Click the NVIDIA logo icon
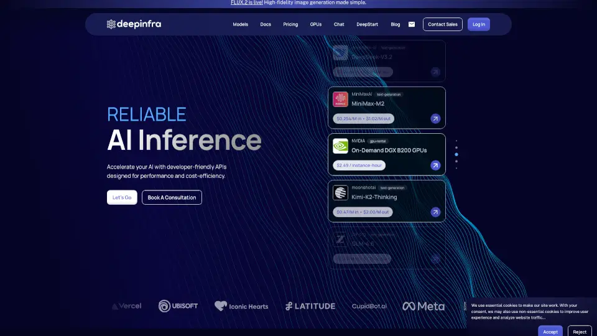The image size is (597, 336). (340, 146)
